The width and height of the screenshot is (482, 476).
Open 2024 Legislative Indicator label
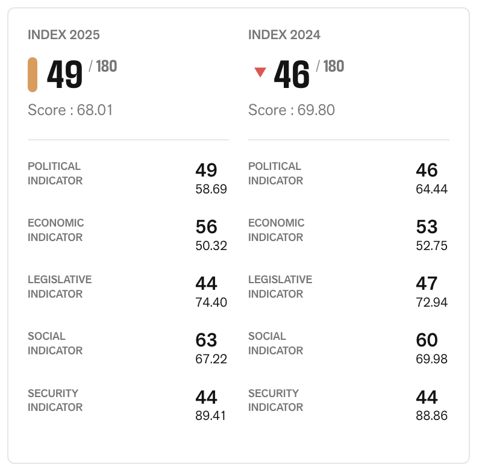[280, 287]
